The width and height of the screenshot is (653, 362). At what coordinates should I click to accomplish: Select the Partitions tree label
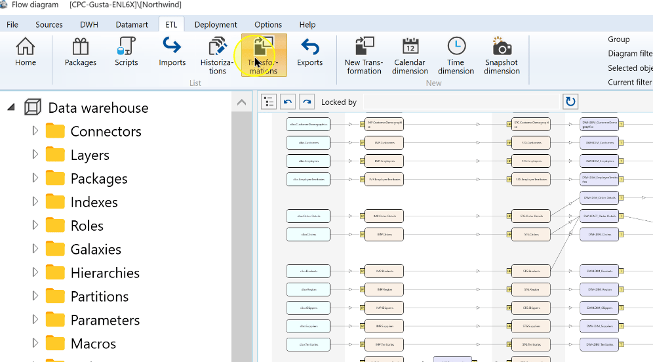point(100,296)
